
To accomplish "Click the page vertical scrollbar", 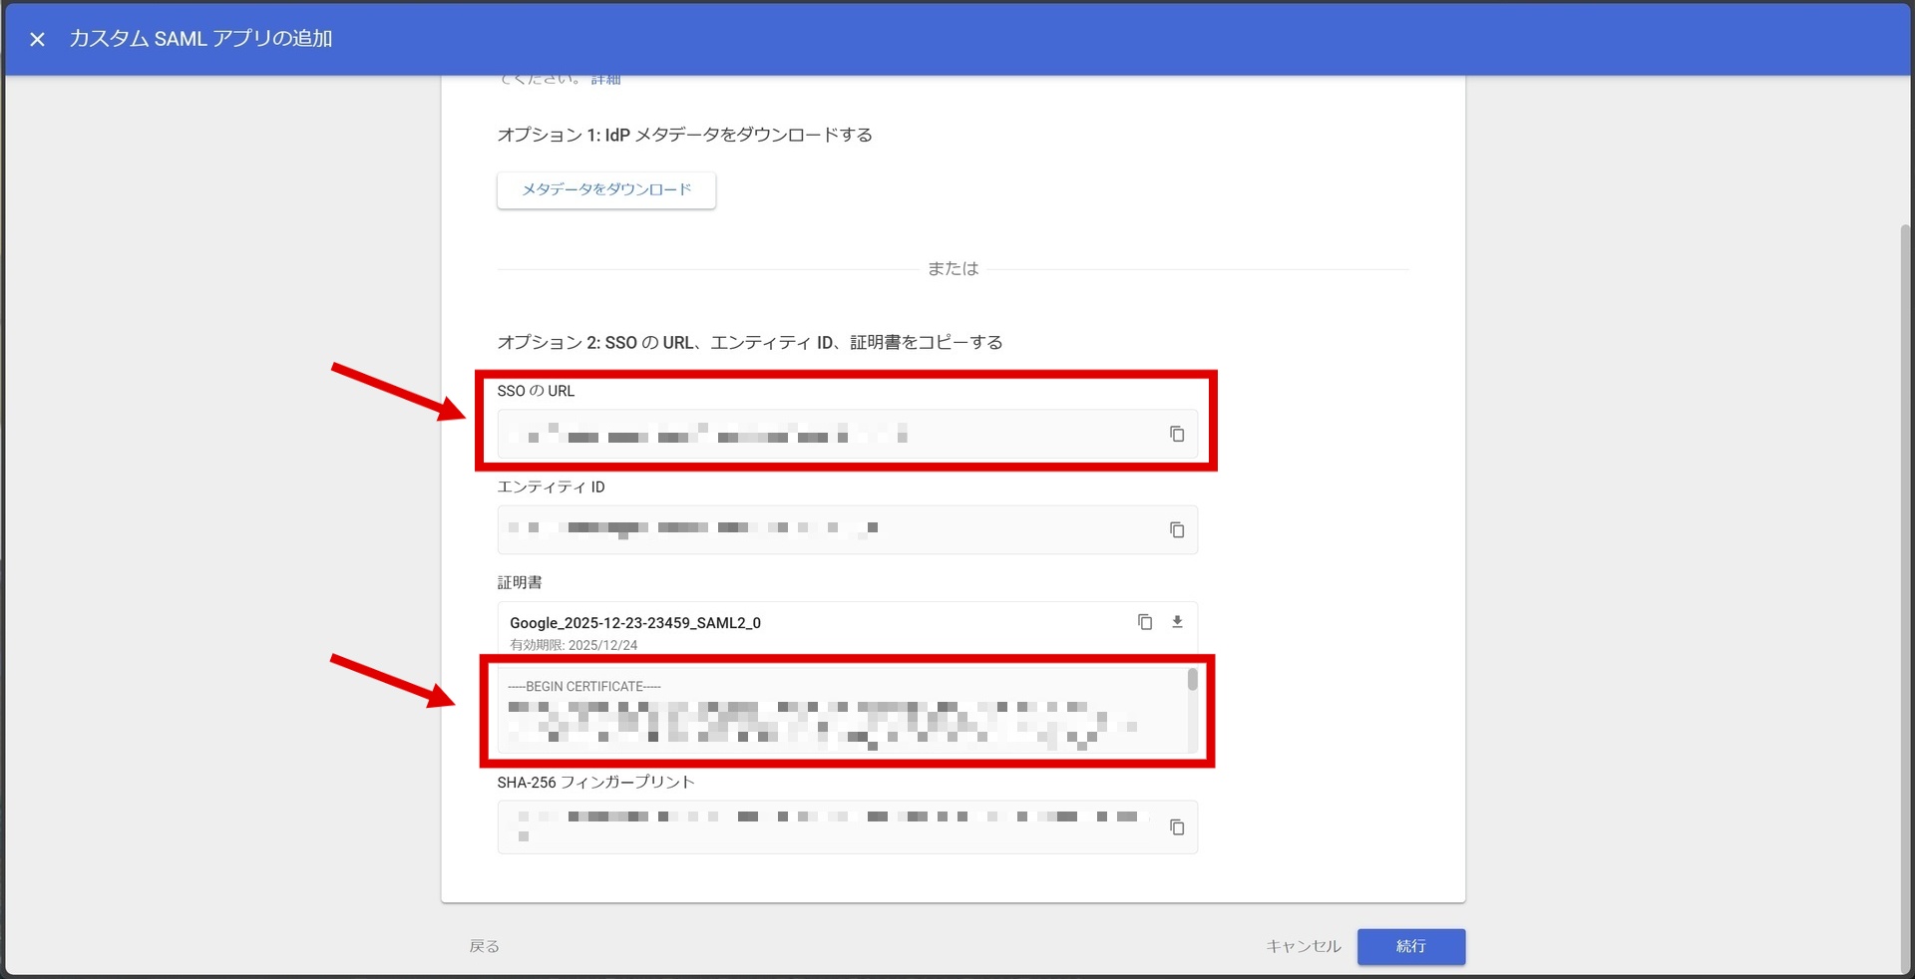I will point(1905,598).
